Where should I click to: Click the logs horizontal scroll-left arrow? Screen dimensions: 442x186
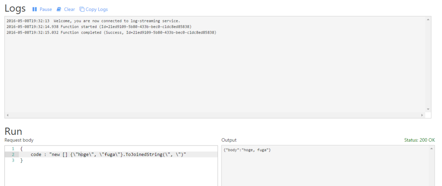tap(7, 115)
